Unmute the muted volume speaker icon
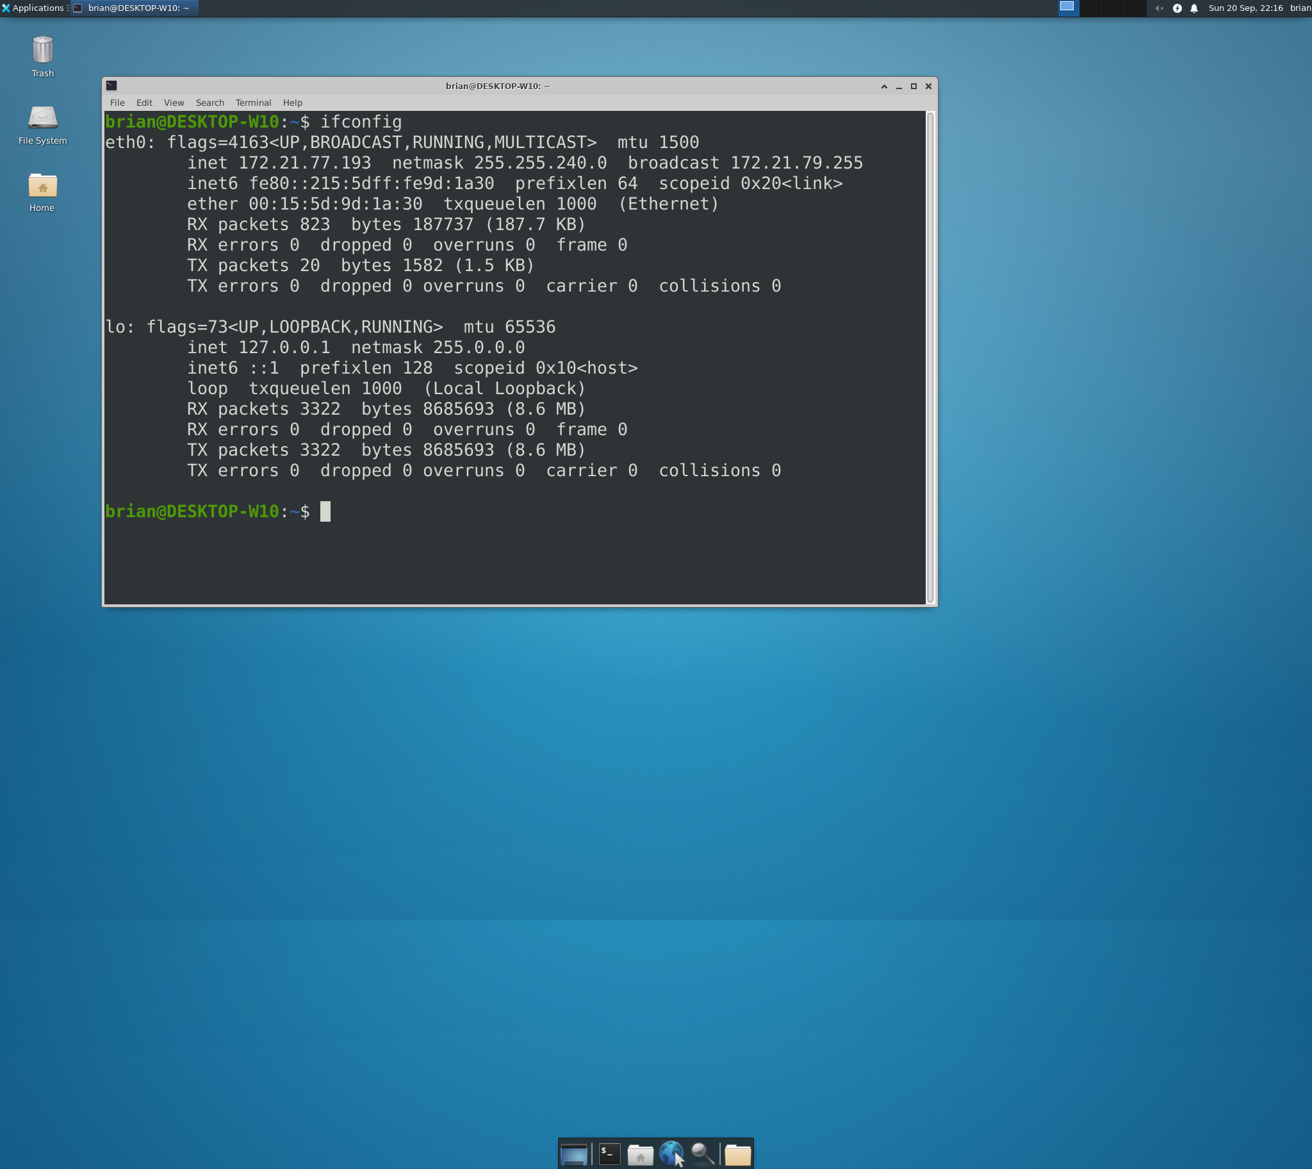This screenshot has width=1312, height=1169. tap(1160, 8)
